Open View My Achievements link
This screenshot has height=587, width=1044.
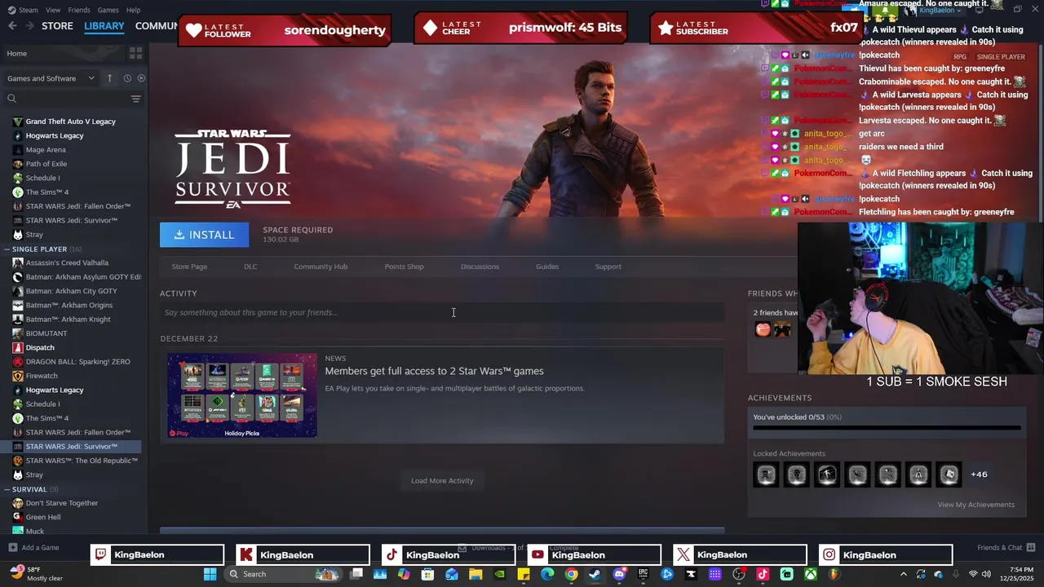tap(975, 505)
